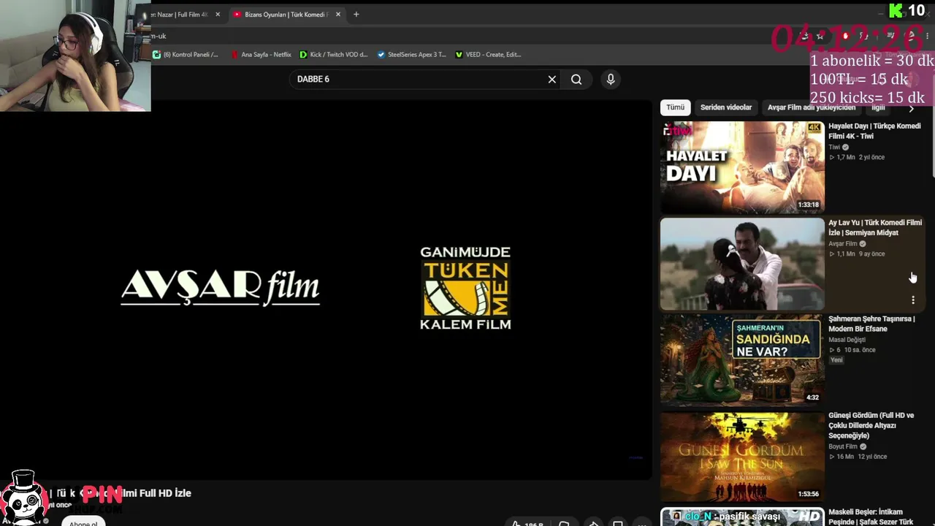This screenshot has width=935, height=526.
Task: Visit the Tiwi channel name
Action: [x=834, y=147]
